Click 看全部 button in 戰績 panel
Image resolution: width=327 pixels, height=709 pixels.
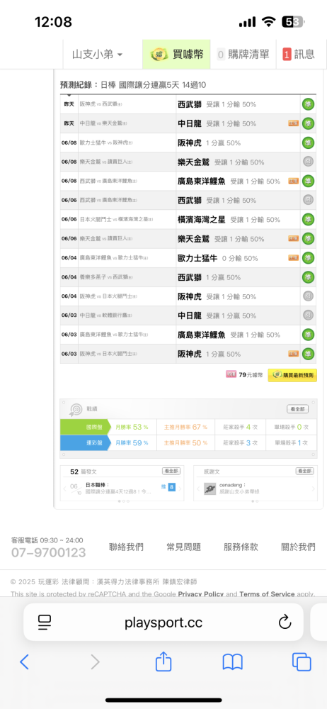[x=298, y=409]
